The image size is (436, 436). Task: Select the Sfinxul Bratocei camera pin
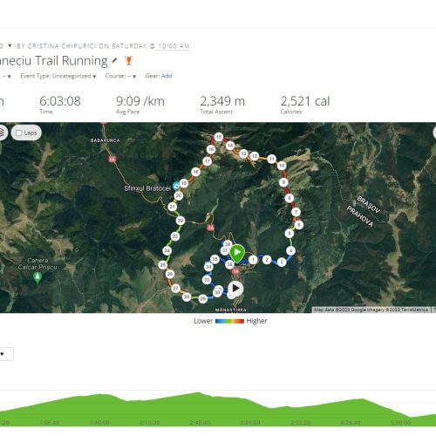(x=176, y=186)
